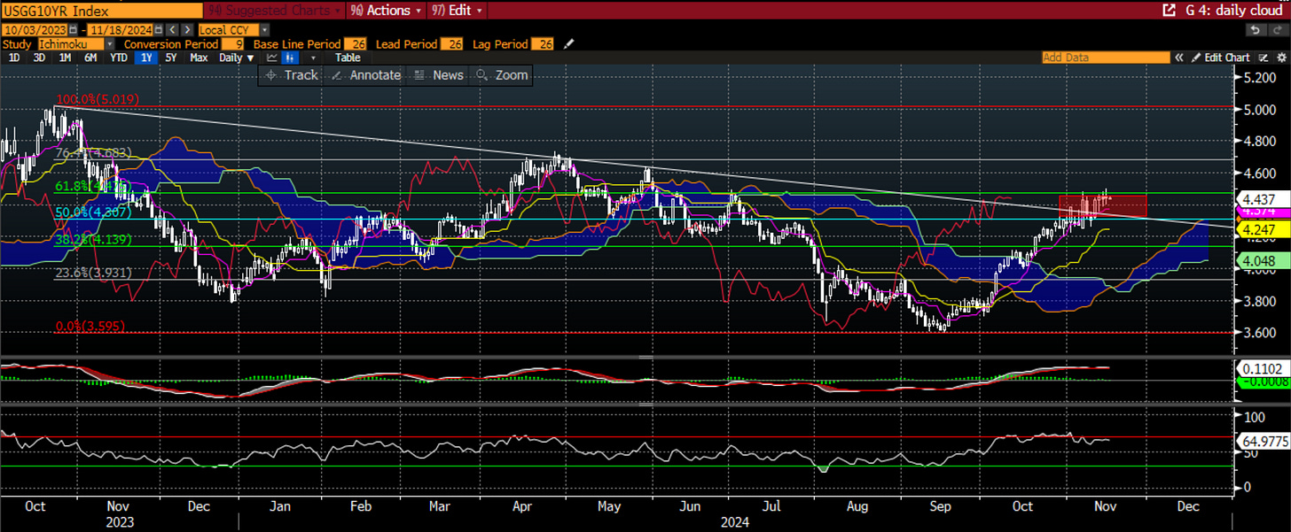The image size is (1291, 532).
Task: Click the 4.437 last price label
Action: pos(1264,199)
